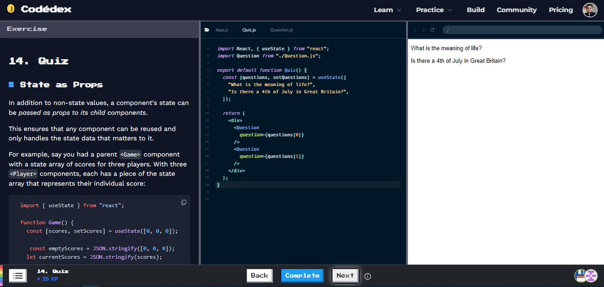
Task: Click the "function Game() {" snippet line
Action: [x=47, y=222]
